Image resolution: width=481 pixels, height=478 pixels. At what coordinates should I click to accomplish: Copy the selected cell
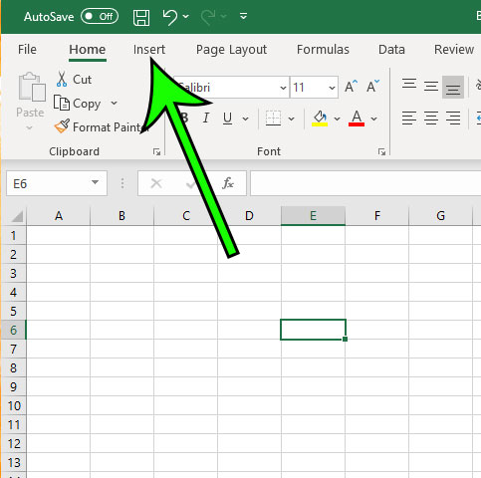tap(77, 104)
